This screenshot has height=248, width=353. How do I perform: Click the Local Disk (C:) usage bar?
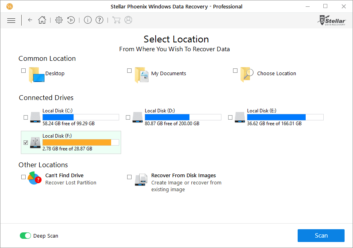81,117
